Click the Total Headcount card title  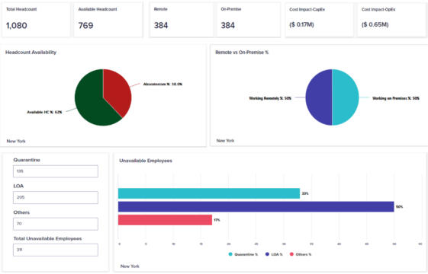pos(21,9)
